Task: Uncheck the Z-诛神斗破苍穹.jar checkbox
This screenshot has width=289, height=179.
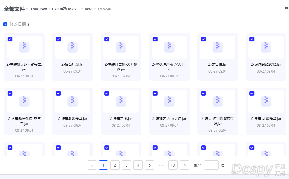Action: [58, 93]
